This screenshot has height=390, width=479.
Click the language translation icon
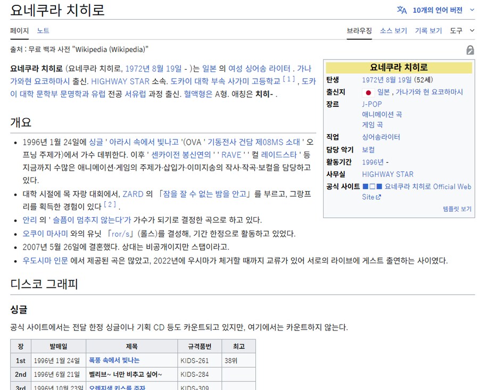point(402,10)
